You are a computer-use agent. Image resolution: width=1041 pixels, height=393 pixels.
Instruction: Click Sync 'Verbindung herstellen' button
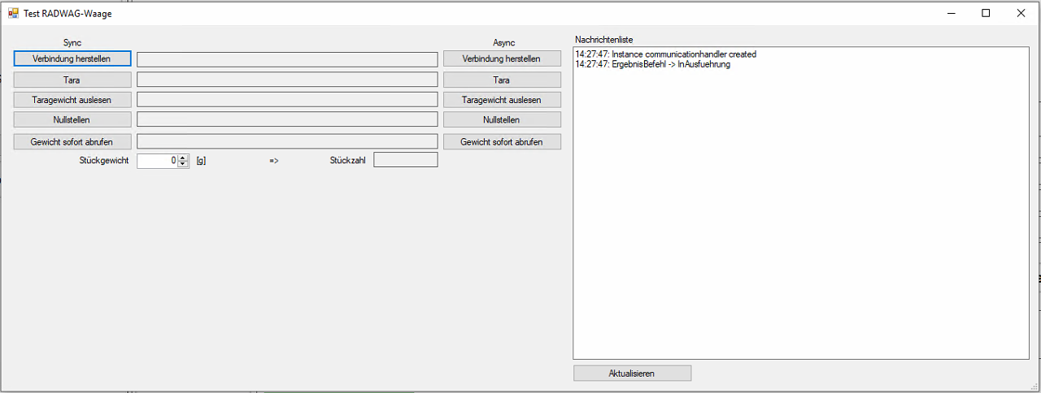[72, 58]
